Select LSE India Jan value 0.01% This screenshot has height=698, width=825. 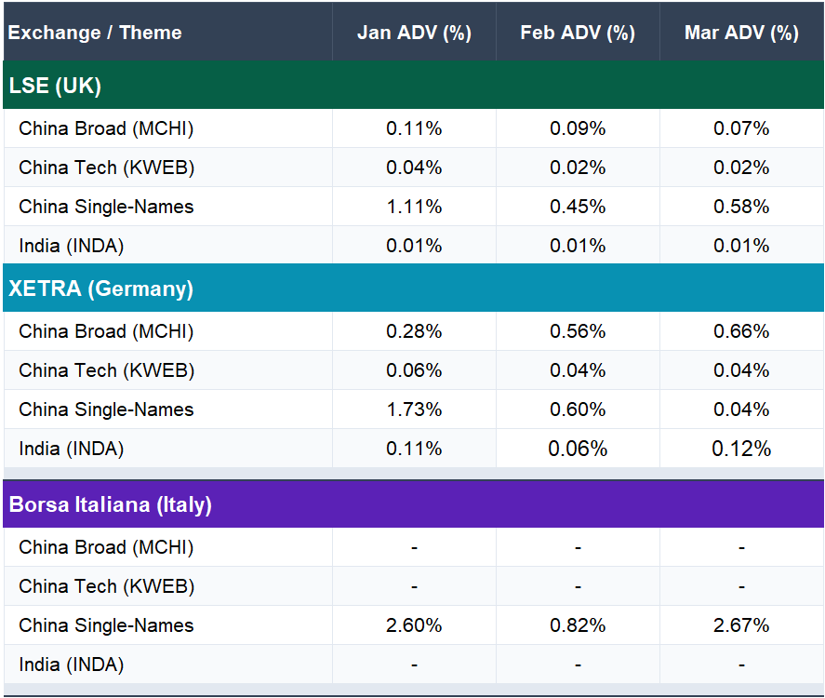click(414, 246)
